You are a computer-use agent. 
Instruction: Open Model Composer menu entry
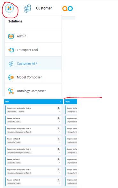33,77
